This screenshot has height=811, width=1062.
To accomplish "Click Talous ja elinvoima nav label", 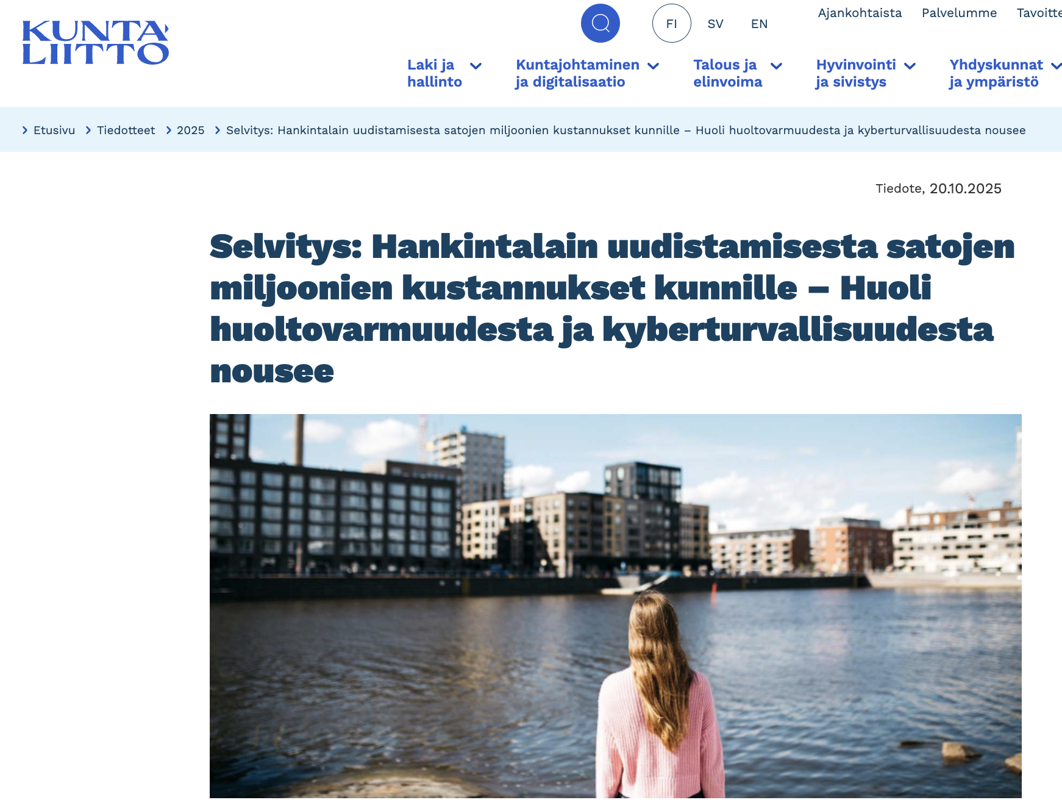I will (x=727, y=73).
